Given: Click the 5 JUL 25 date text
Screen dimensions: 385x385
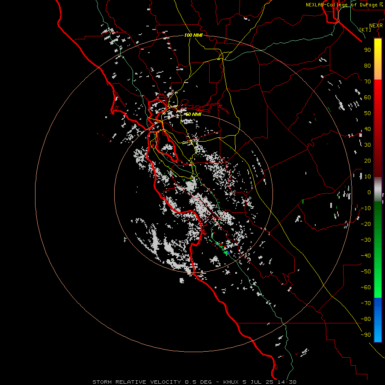Looking at the screenshot, I should (x=258, y=382).
